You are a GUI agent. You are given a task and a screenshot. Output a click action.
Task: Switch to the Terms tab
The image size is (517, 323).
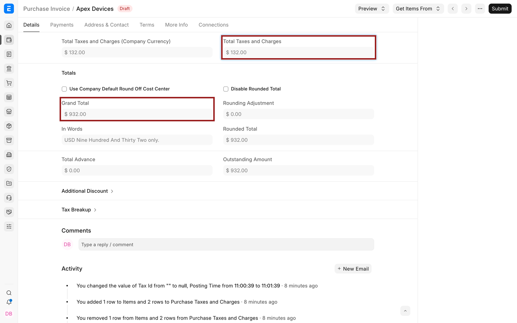click(x=147, y=25)
